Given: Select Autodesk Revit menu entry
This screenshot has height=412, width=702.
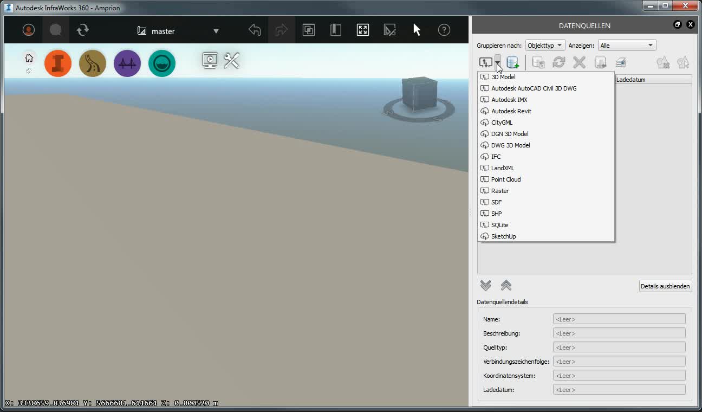Looking at the screenshot, I should (546, 111).
